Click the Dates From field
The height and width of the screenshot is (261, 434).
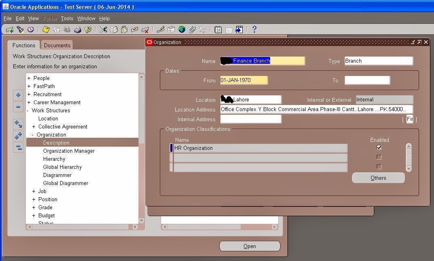tap(244, 80)
